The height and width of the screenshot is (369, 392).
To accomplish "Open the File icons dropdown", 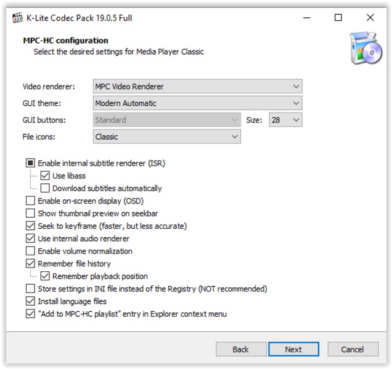I will tap(166, 137).
